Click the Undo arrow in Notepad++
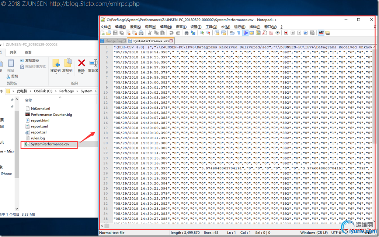379x237 pixels. (171, 33)
